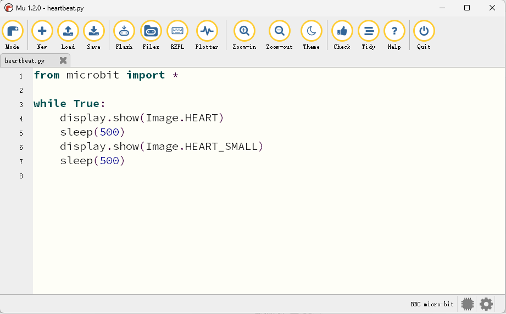Click Zoom-in to enlarge text
This screenshot has height=314, width=506.
tap(244, 35)
